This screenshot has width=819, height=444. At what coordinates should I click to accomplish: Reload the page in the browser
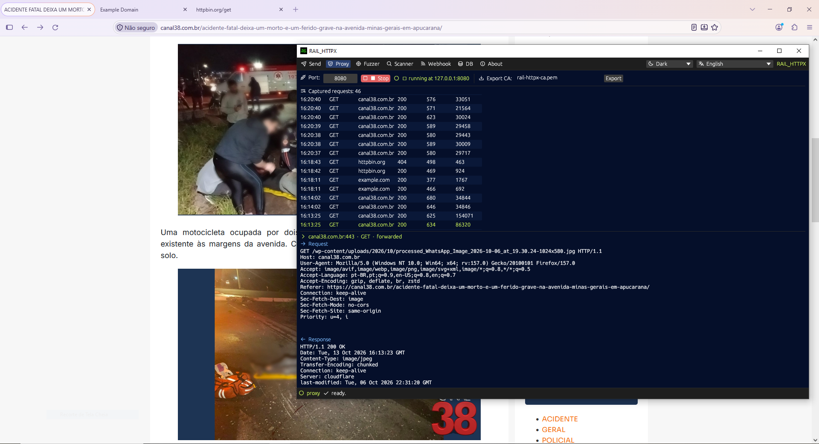click(55, 27)
